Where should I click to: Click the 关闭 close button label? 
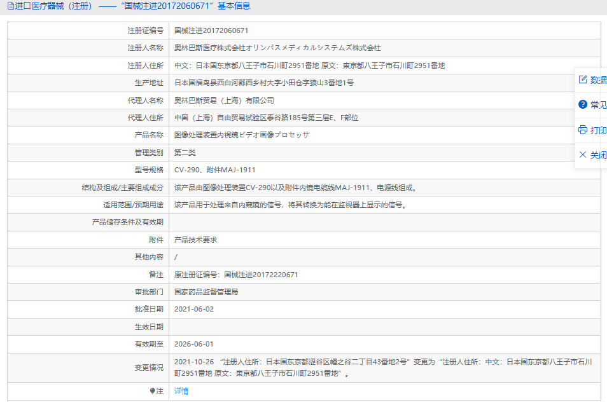(599, 155)
